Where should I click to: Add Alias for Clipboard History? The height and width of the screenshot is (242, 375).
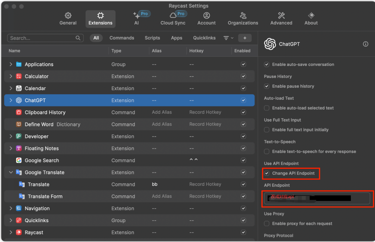(x=162, y=112)
